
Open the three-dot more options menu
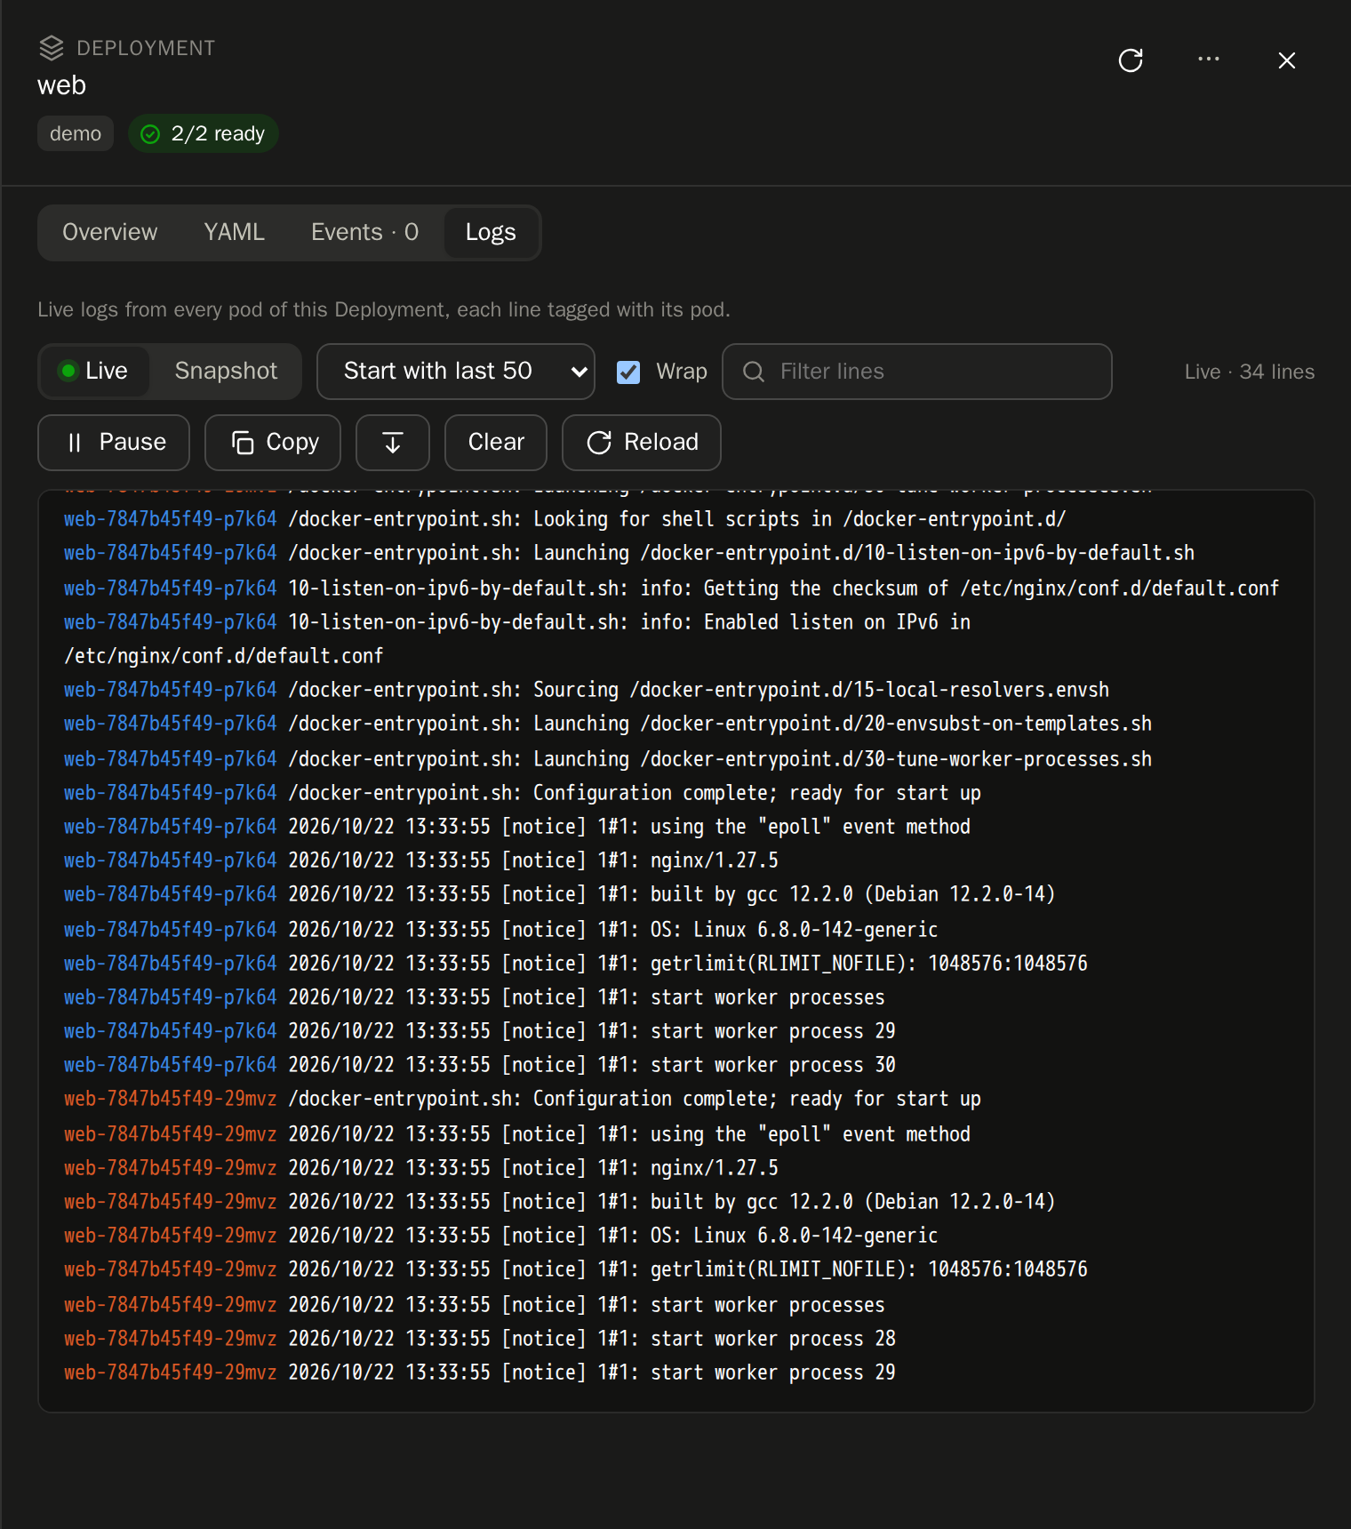coord(1208,60)
